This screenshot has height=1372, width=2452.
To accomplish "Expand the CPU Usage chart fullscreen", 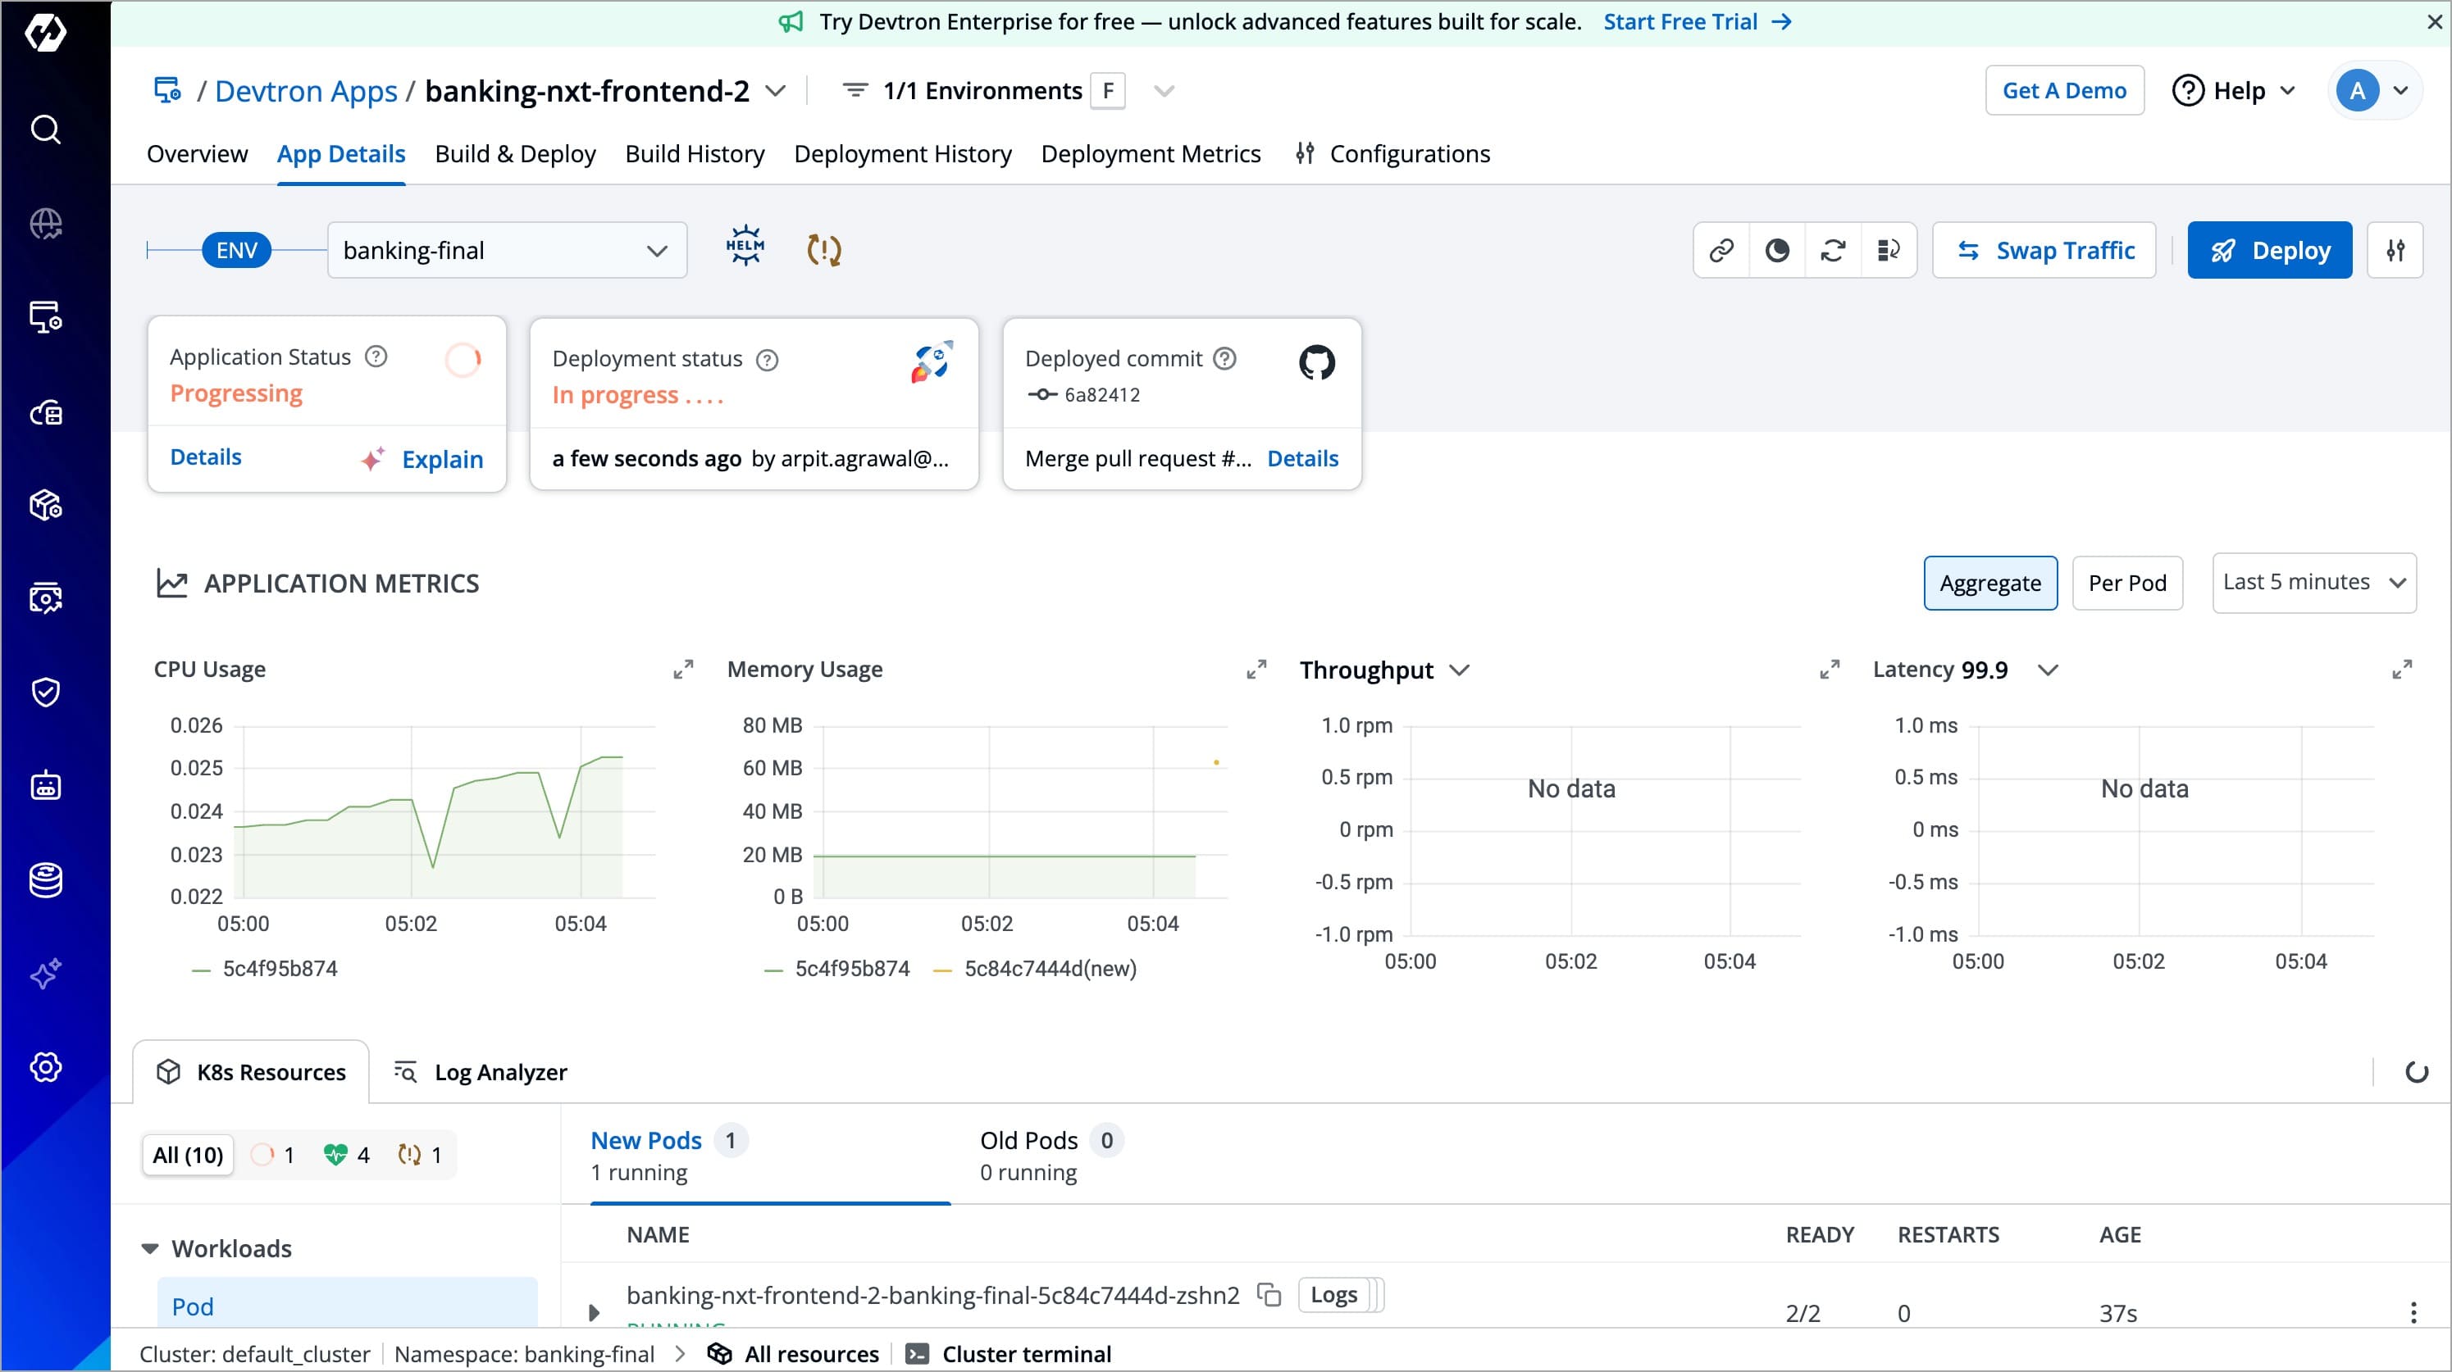I will (682, 670).
